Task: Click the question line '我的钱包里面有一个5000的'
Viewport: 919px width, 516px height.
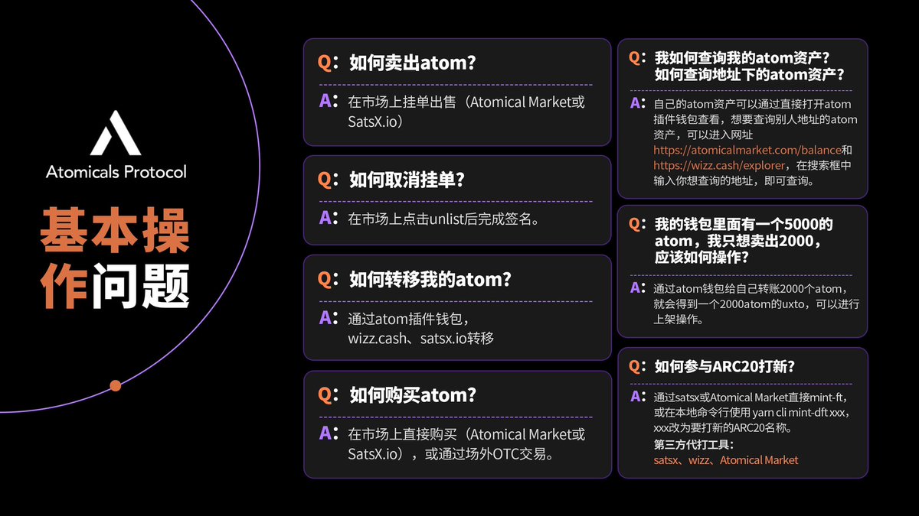Action: coord(744,224)
